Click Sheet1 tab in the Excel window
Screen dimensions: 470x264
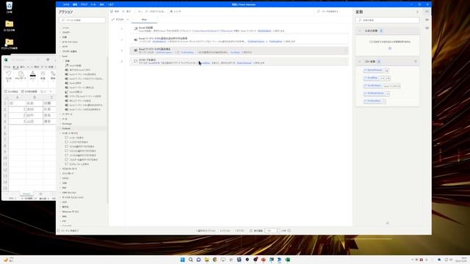pos(26,194)
